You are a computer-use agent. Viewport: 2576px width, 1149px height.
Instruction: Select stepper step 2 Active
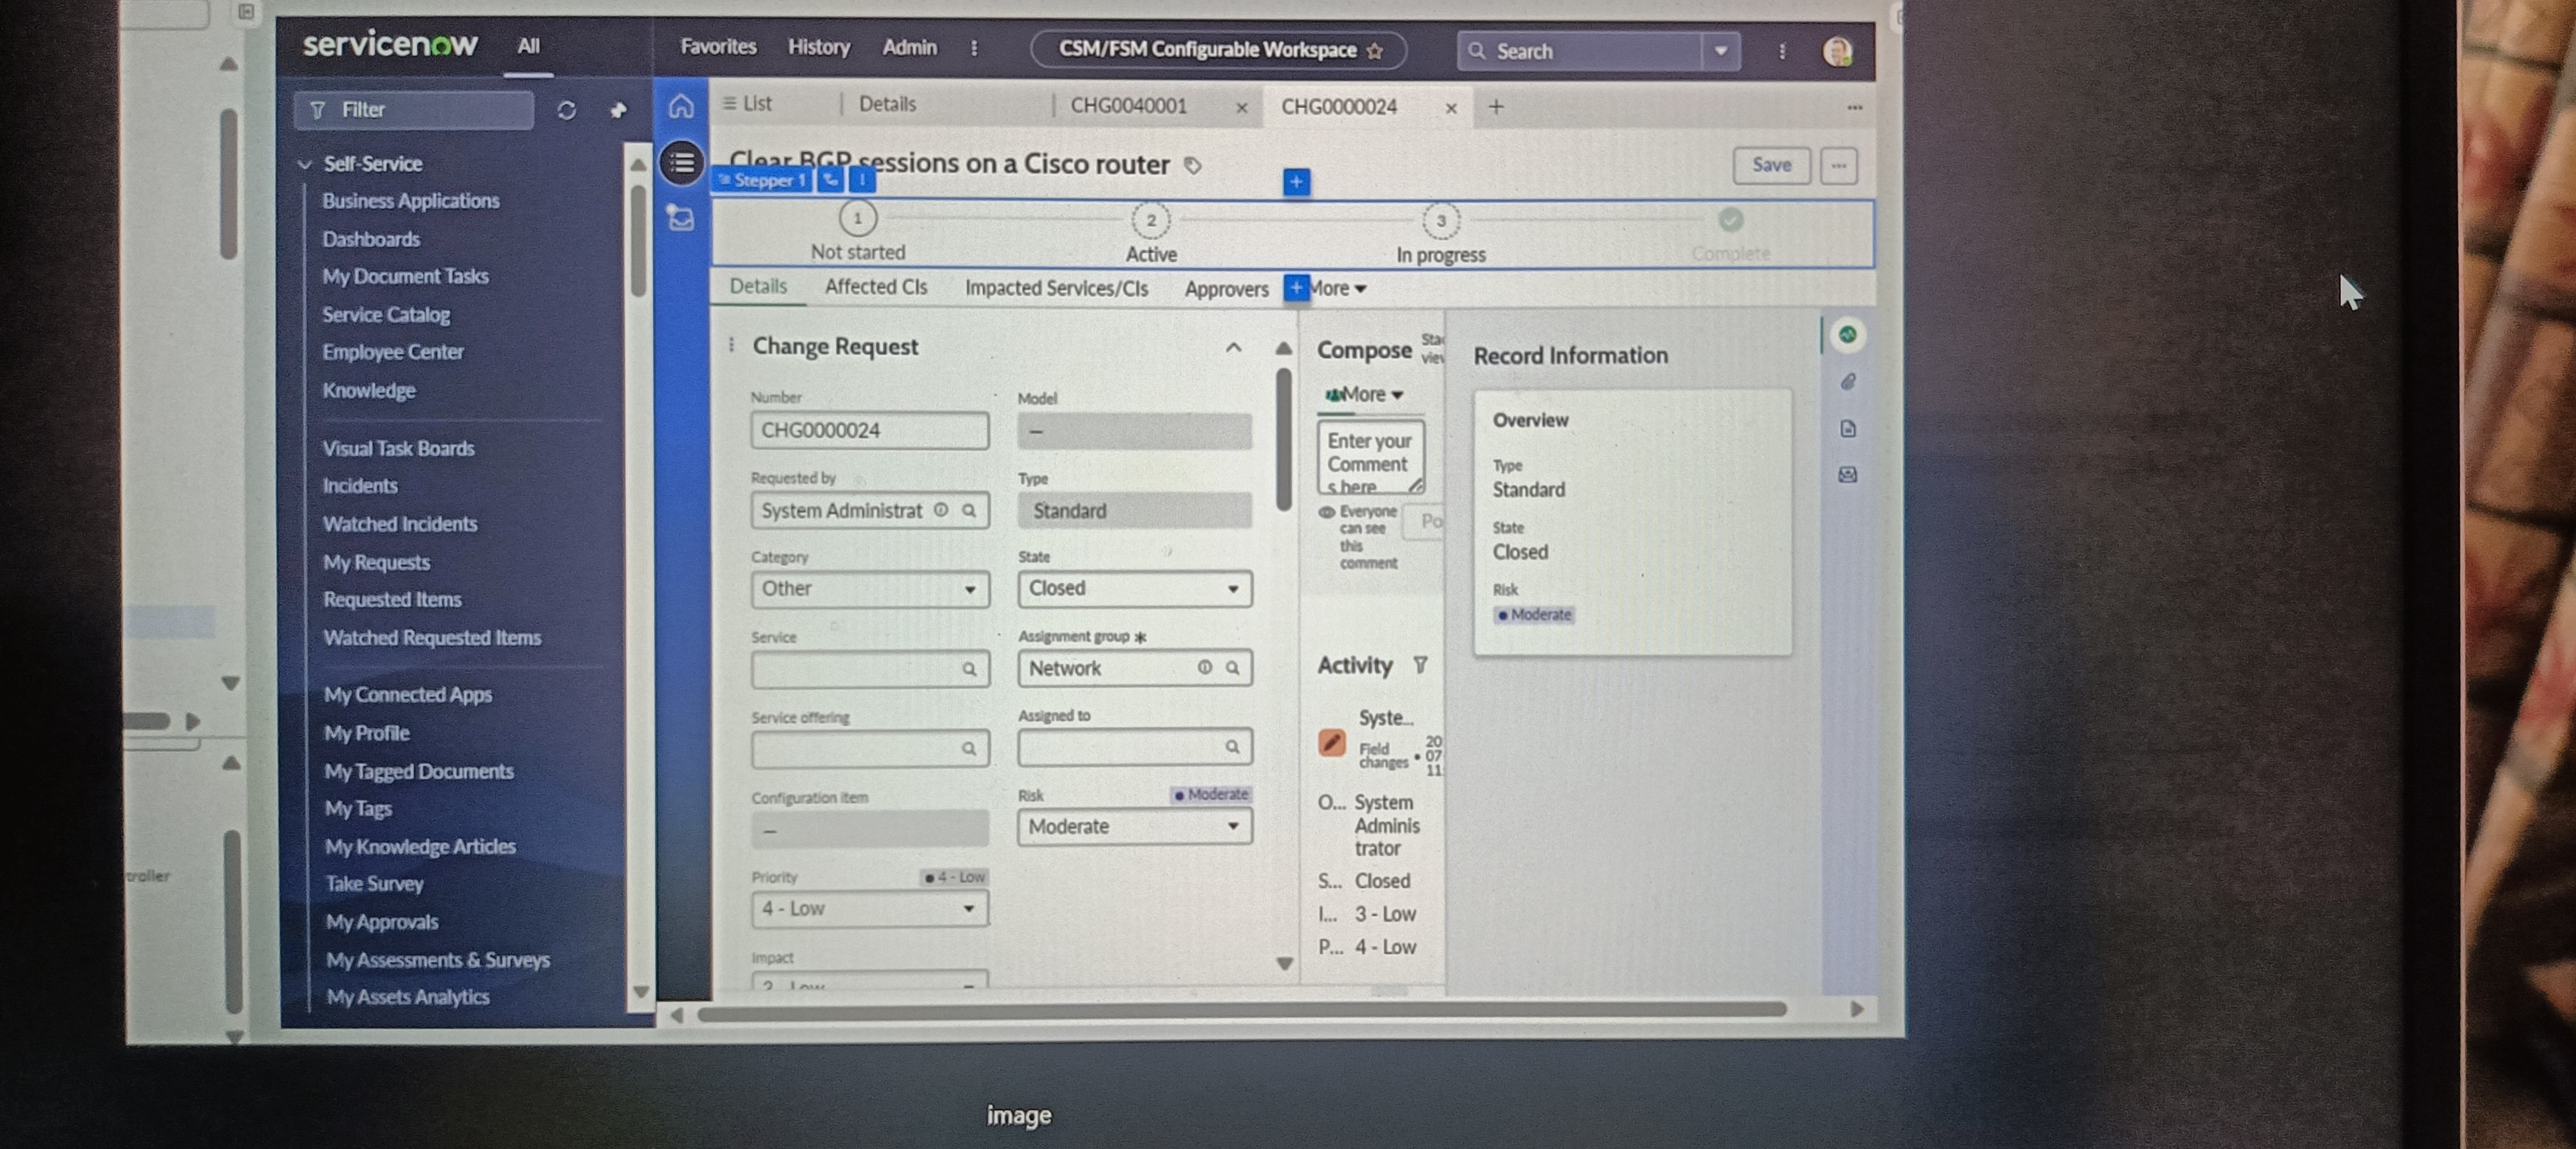point(1151,220)
